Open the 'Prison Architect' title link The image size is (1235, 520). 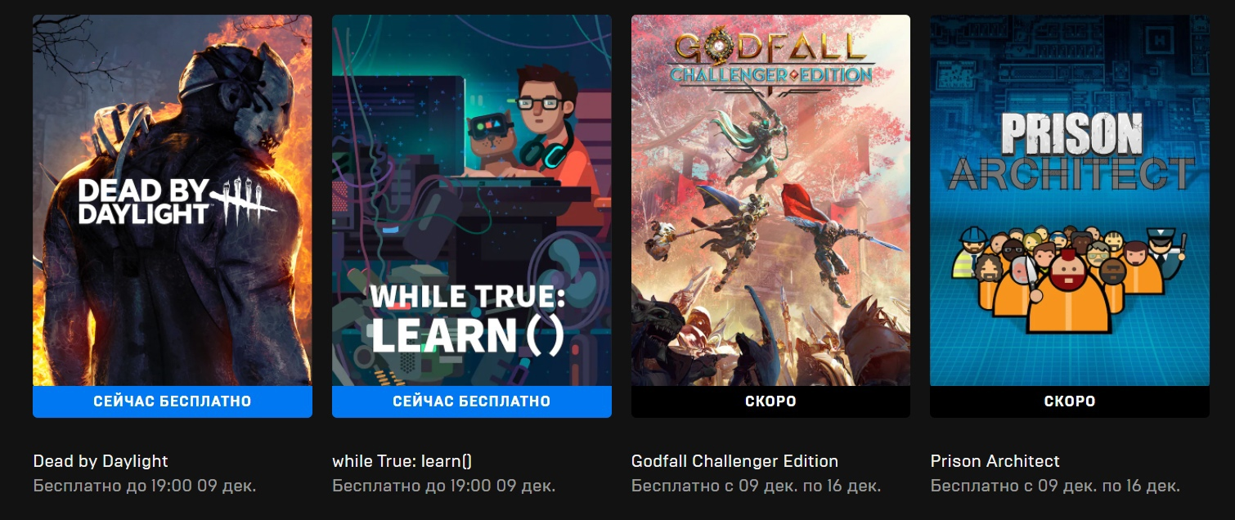tap(995, 461)
